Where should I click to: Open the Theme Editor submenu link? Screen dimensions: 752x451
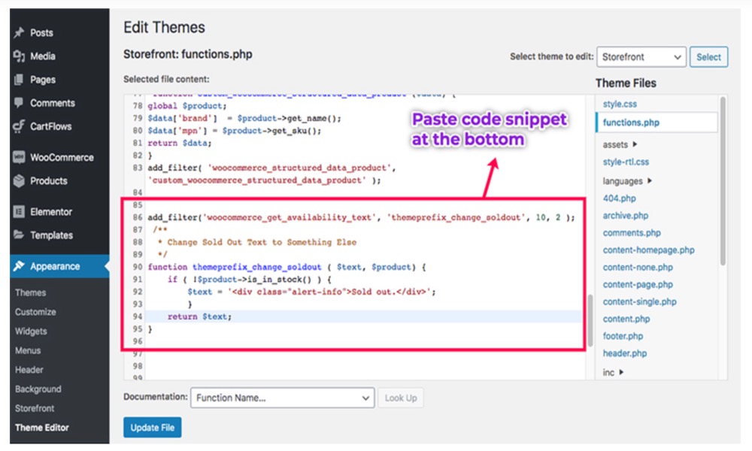[41, 428]
